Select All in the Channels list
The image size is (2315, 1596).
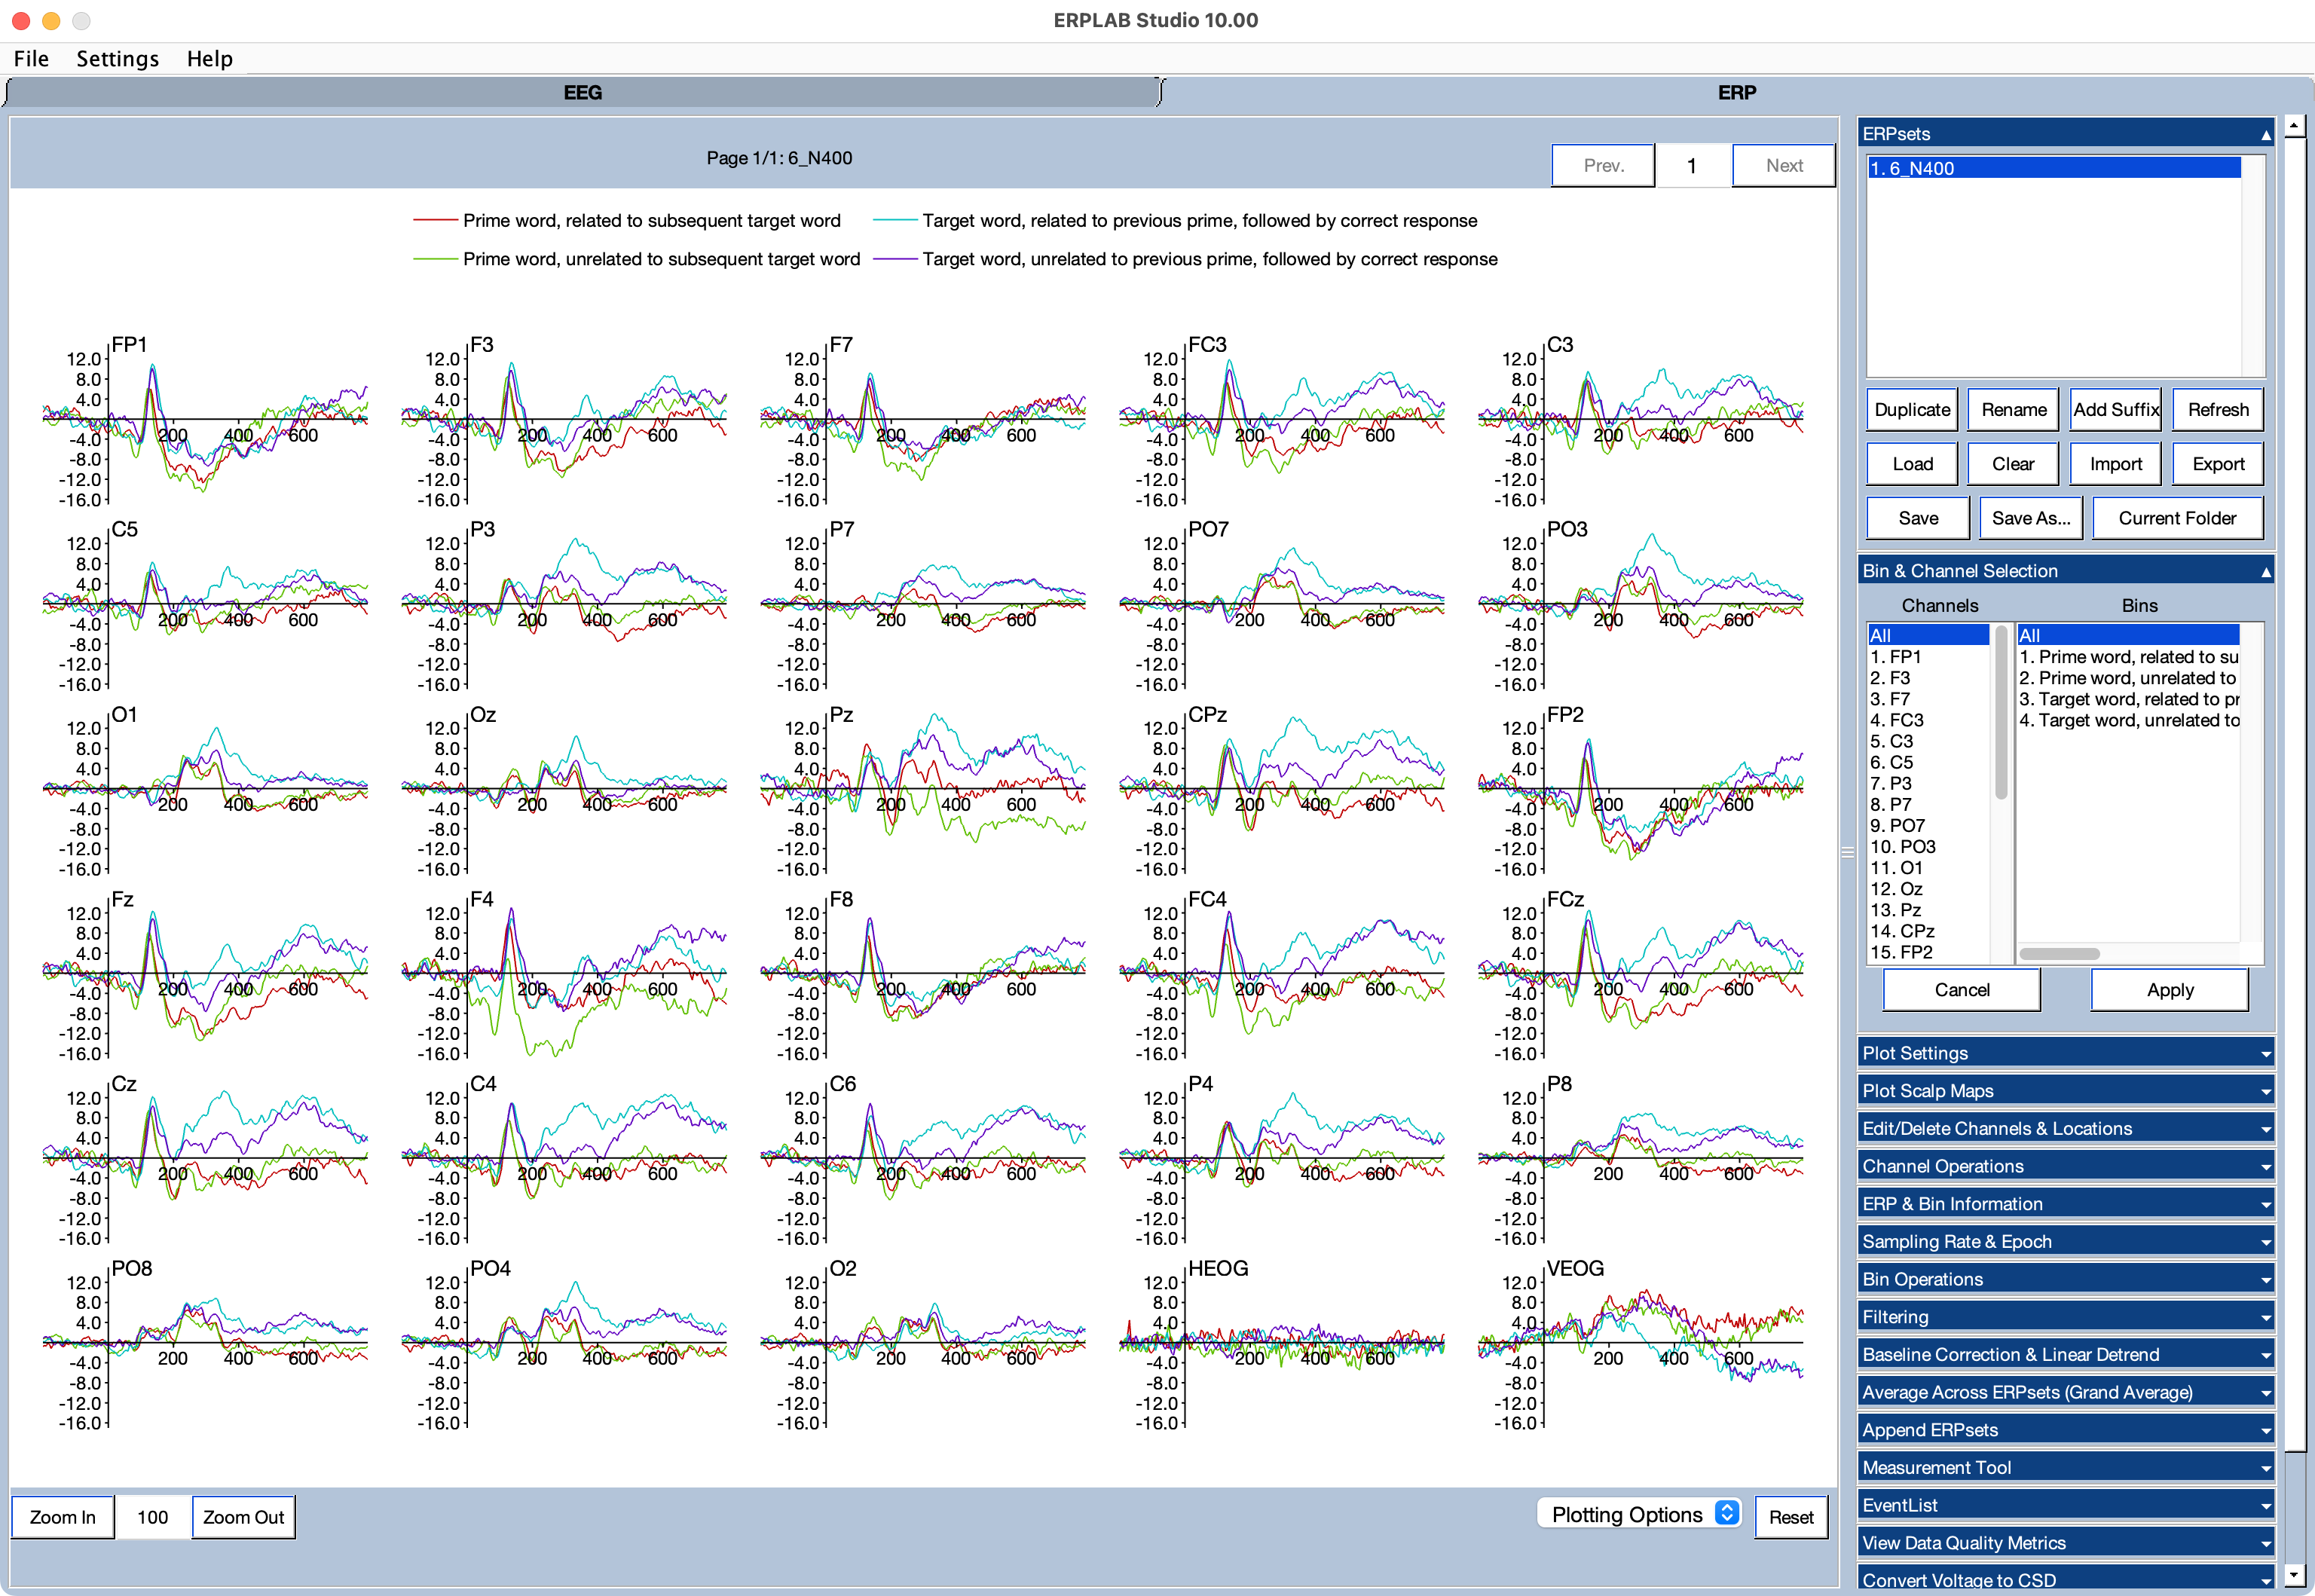(1928, 635)
